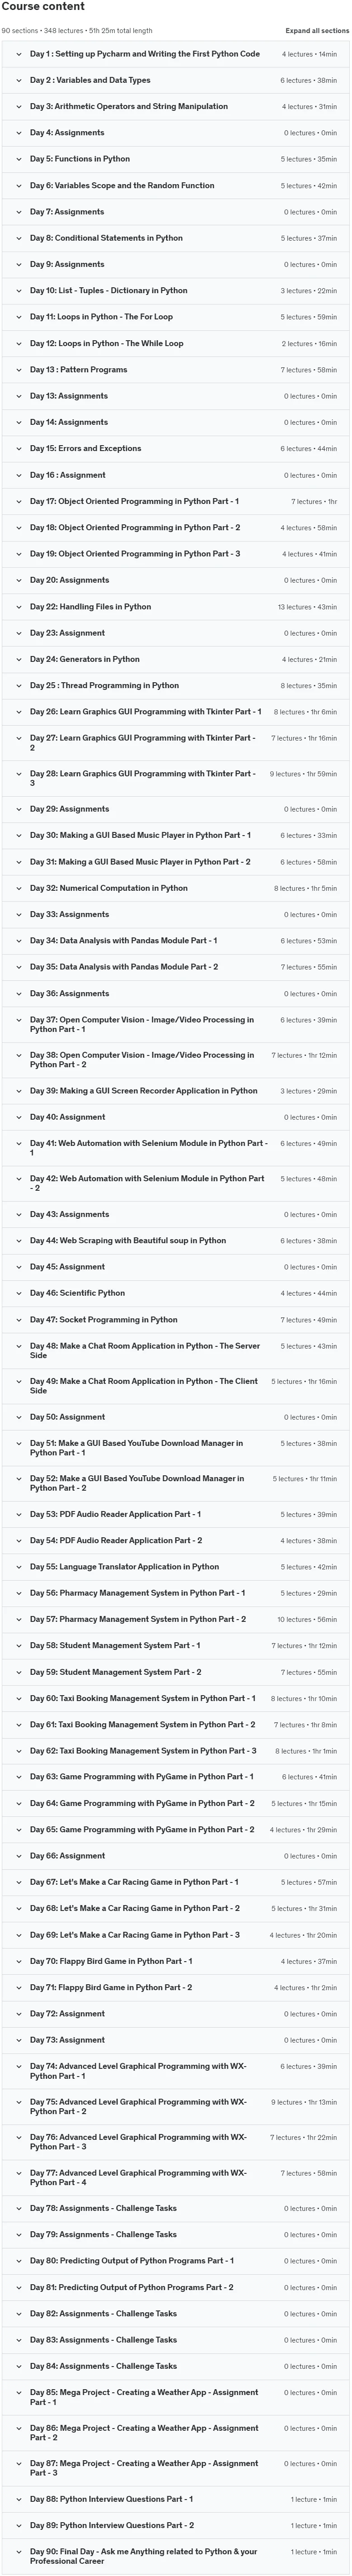Open Day 53 PDF Audio Reader Part 1 title
Viewport: 352px width, 2576px height.
pos(115,1514)
